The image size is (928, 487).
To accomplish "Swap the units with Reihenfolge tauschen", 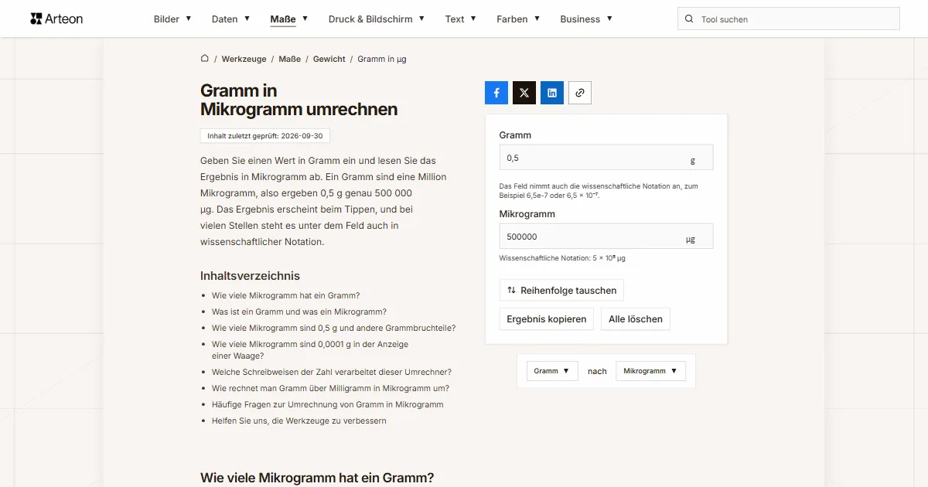I will tap(561, 291).
